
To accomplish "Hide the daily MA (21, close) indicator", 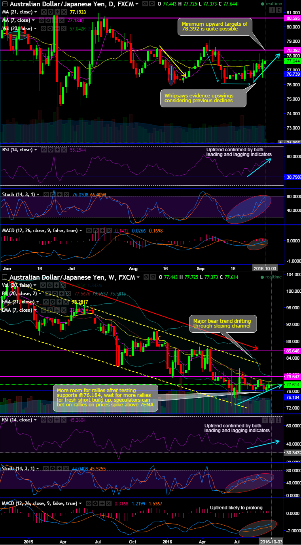I will click(x=44, y=12).
